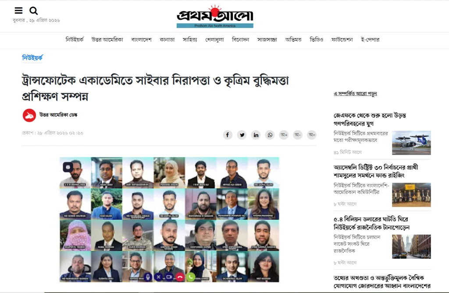Image resolution: width=449 pixels, height=293 pixels.
Task: Click the blue নিউইয়র্ক category link
Action: tap(32, 58)
